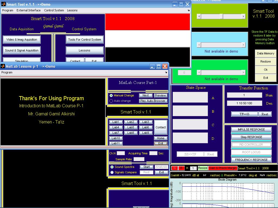Click the Data Memory button
278x208 pixels.
point(266,53)
